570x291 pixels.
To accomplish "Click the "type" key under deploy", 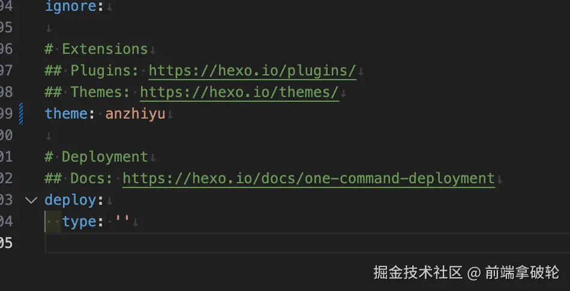I will point(79,222).
